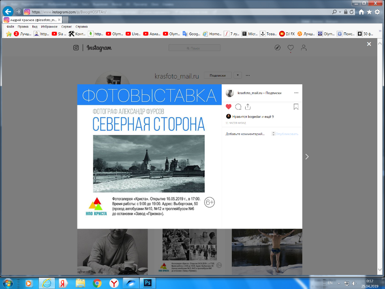Viewport: 385px width, 289px height.
Task: Open the Windows Start button
Action: [8, 284]
